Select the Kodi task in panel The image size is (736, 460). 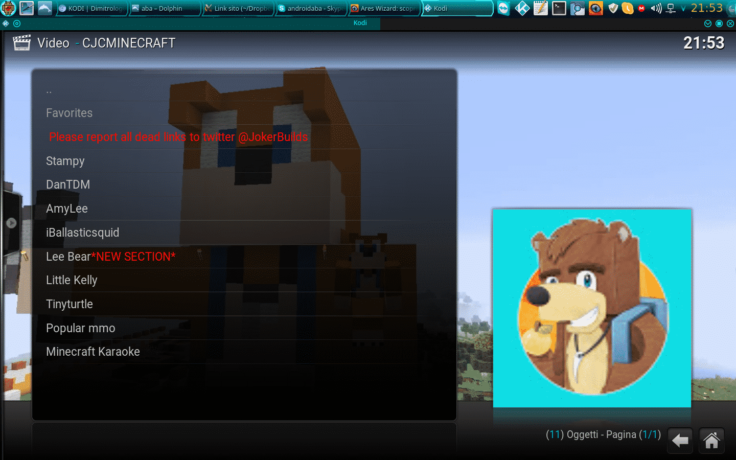pos(457,8)
